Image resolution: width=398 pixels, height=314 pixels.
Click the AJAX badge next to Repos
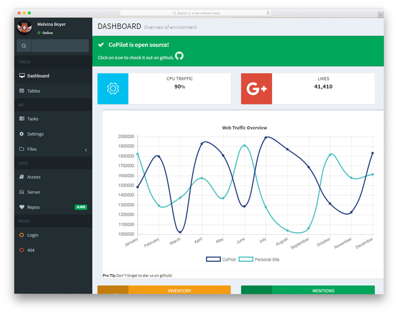pyautogui.click(x=81, y=207)
